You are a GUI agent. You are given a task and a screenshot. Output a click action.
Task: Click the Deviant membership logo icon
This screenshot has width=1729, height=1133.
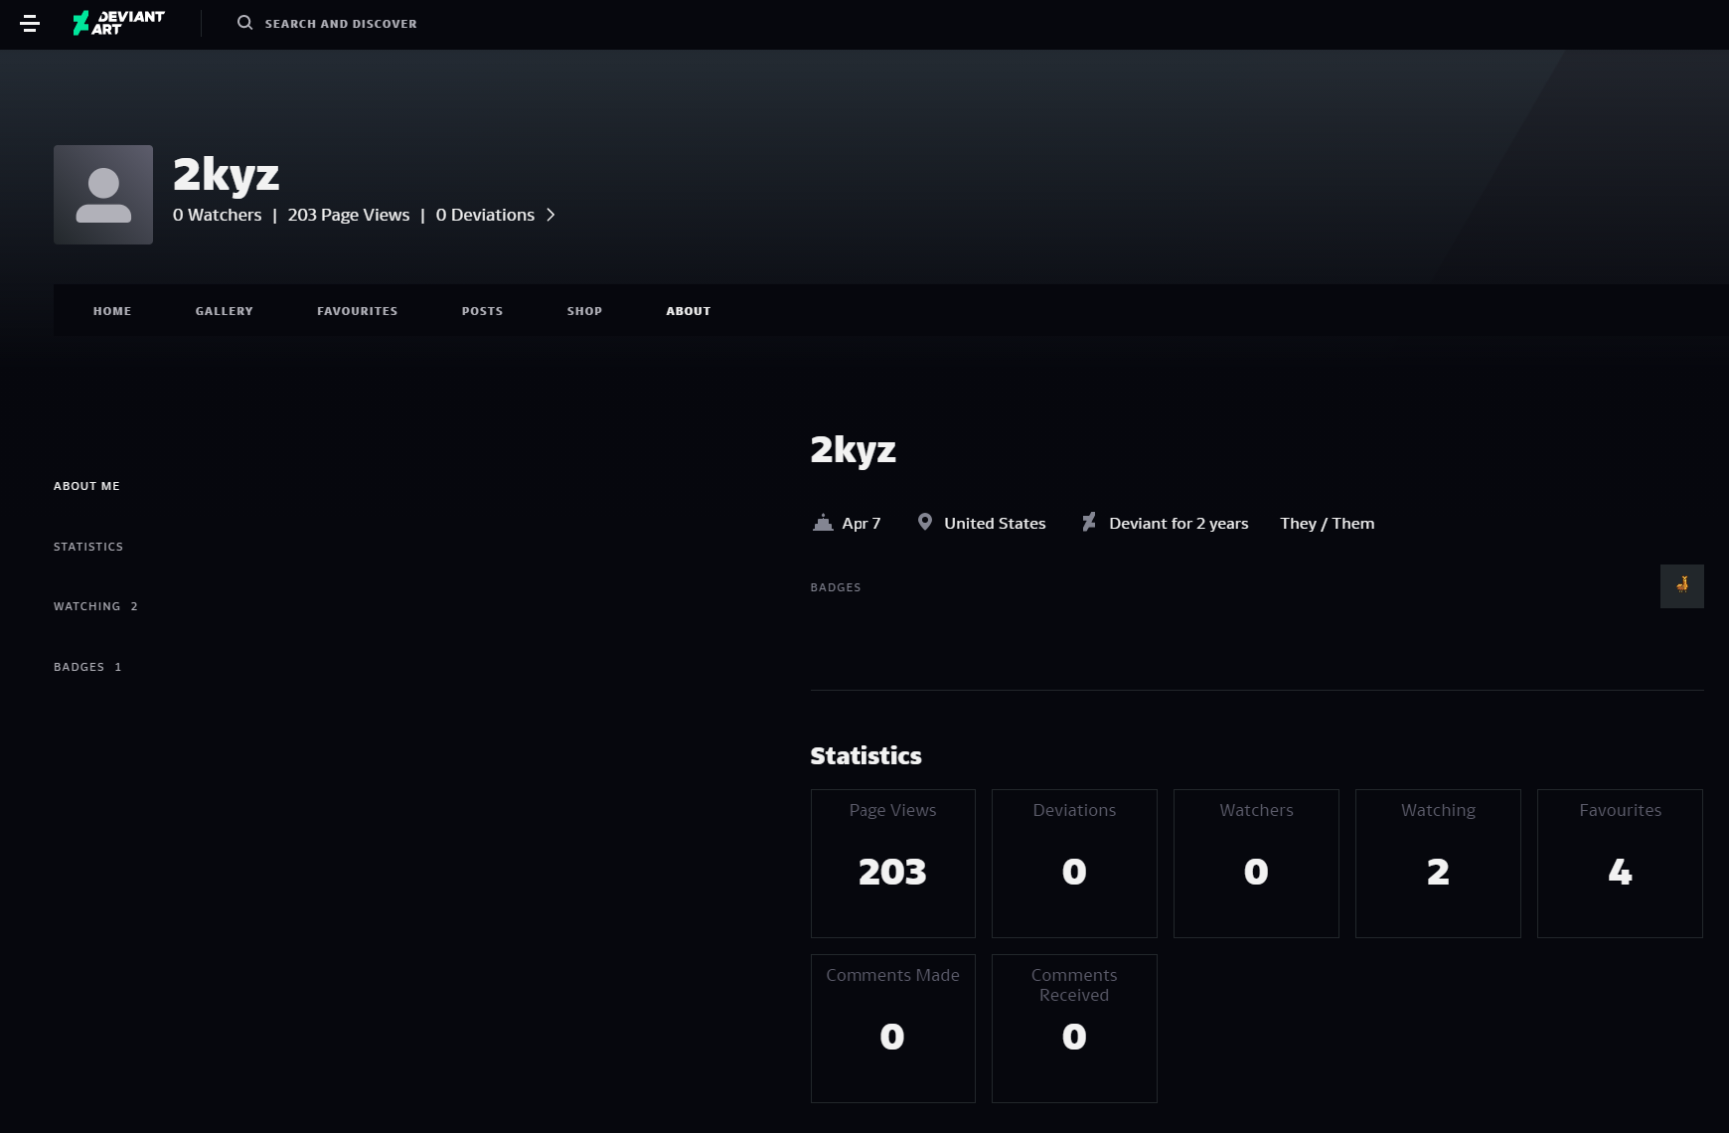1089,523
